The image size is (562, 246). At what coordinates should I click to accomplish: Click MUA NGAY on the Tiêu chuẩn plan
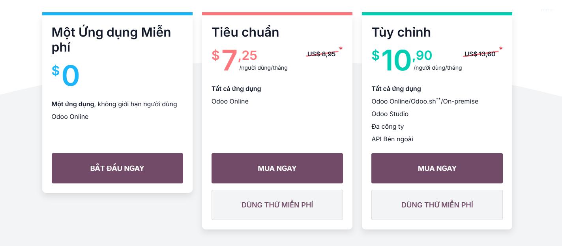click(277, 168)
